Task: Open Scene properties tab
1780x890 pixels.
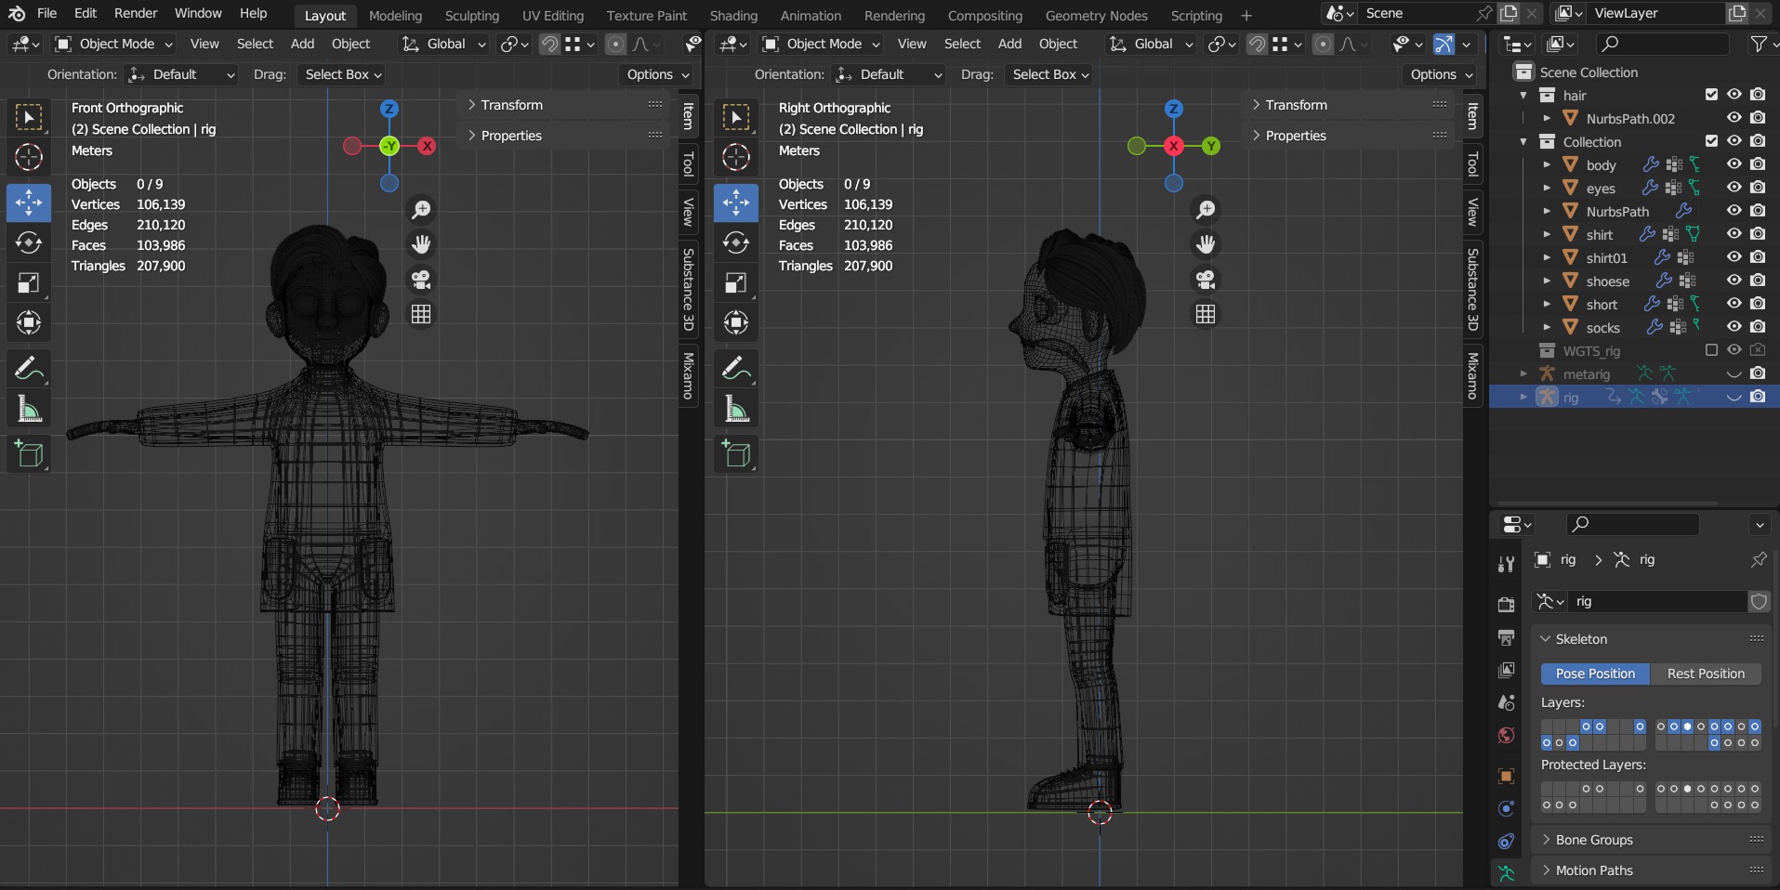Action: click(1506, 702)
